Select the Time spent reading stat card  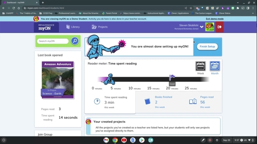110,102
